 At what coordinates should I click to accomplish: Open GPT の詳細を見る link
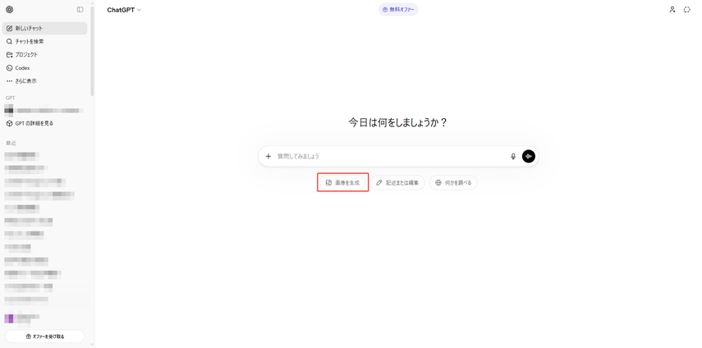click(45, 123)
